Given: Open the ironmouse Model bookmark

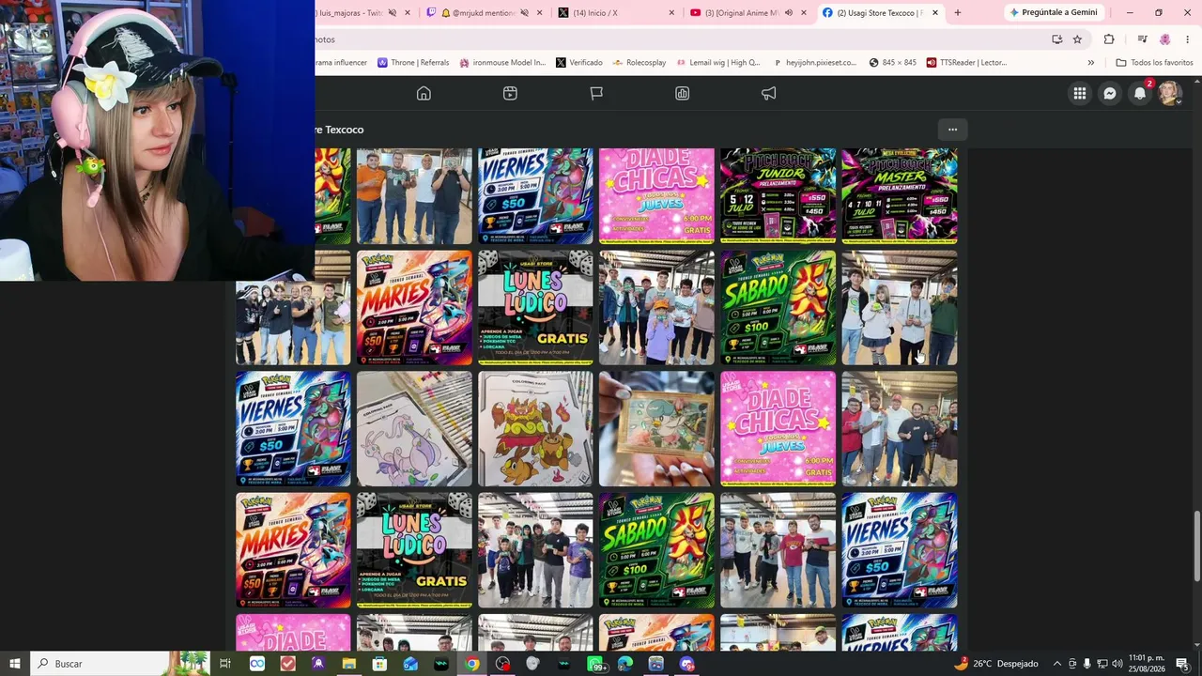Looking at the screenshot, I should click(502, 63).
